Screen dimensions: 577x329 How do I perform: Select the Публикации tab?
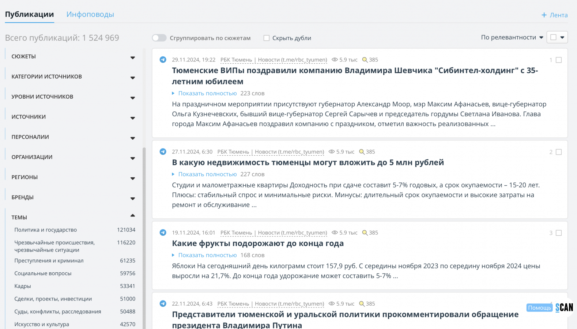tap(29, 14)
